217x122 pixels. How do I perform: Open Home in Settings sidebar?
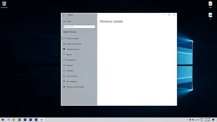click(69, 21)
